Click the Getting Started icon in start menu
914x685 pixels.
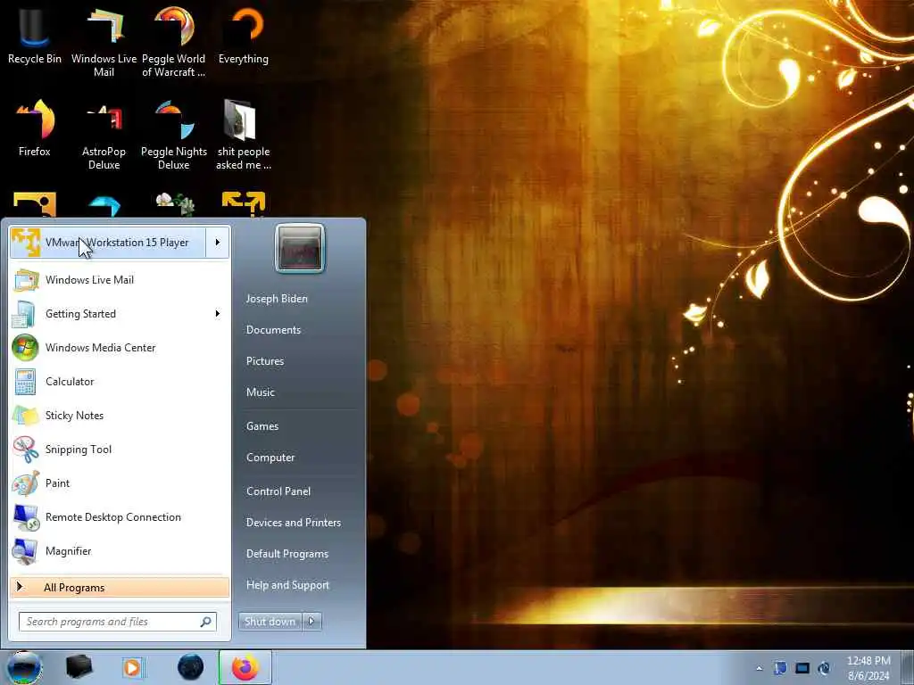(x=24, y=314)
